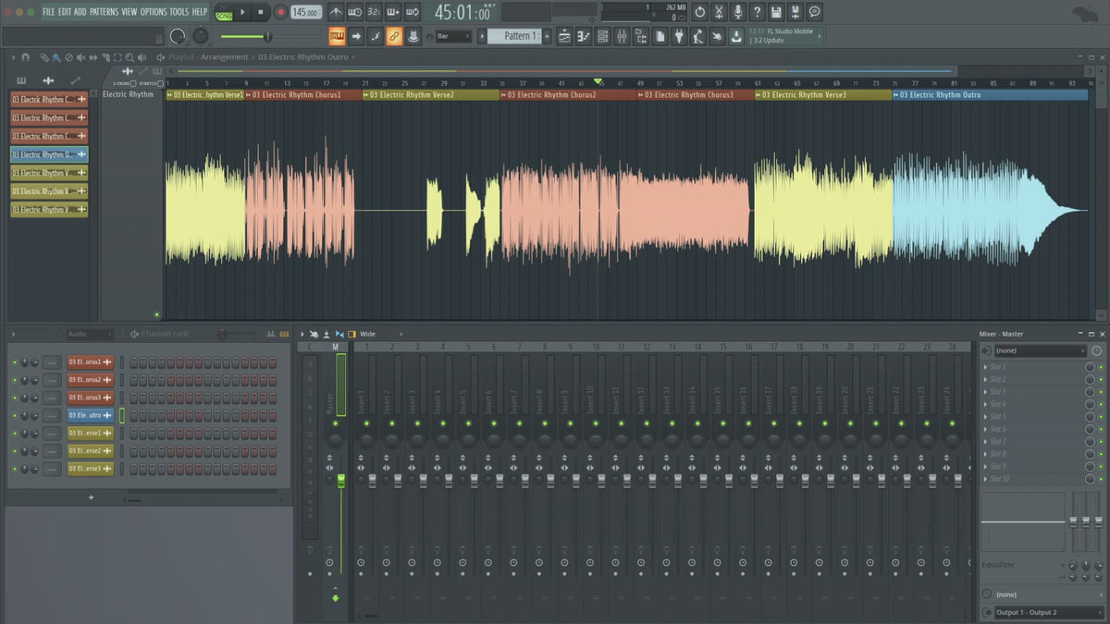
Task: Open the plugin picker plug icon
Action: [678, 36]
